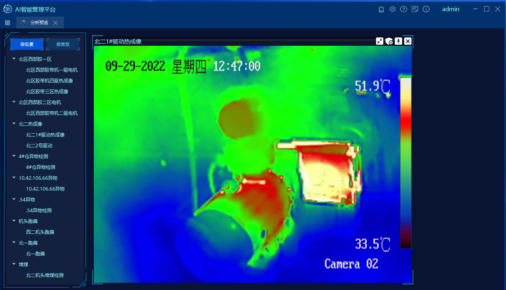Screen dimensions: 506x290
Task: Select camera 北区胶带三区热成像
Action: click(47, 92)
